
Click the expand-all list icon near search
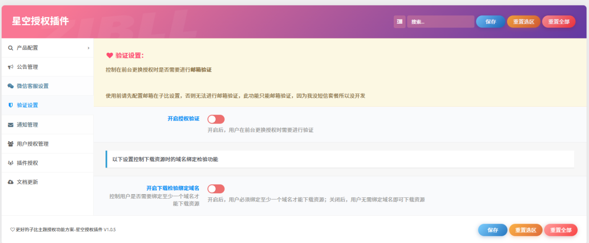pyautogui.click(x=399, y=22)
